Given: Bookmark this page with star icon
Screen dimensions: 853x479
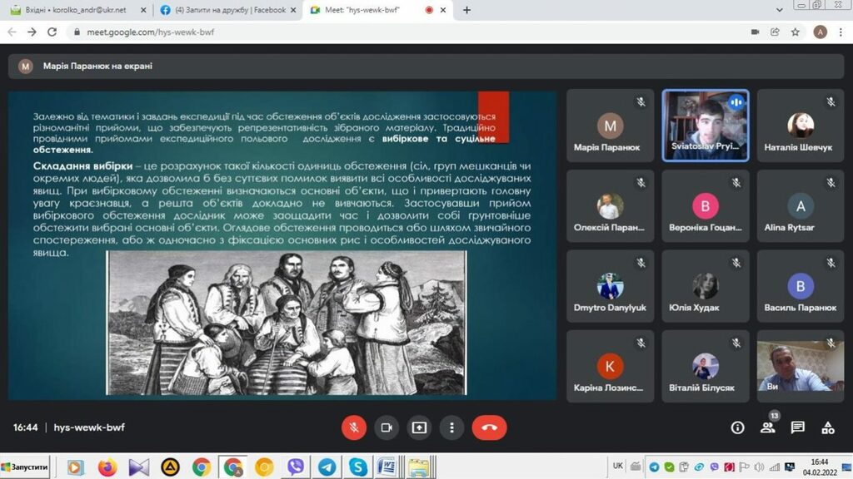Looking at the screenshot, I should (x=796, y=32).
